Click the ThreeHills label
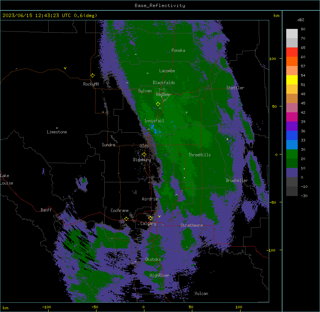Viewport: 320px width, 312px height. (199, 155)
